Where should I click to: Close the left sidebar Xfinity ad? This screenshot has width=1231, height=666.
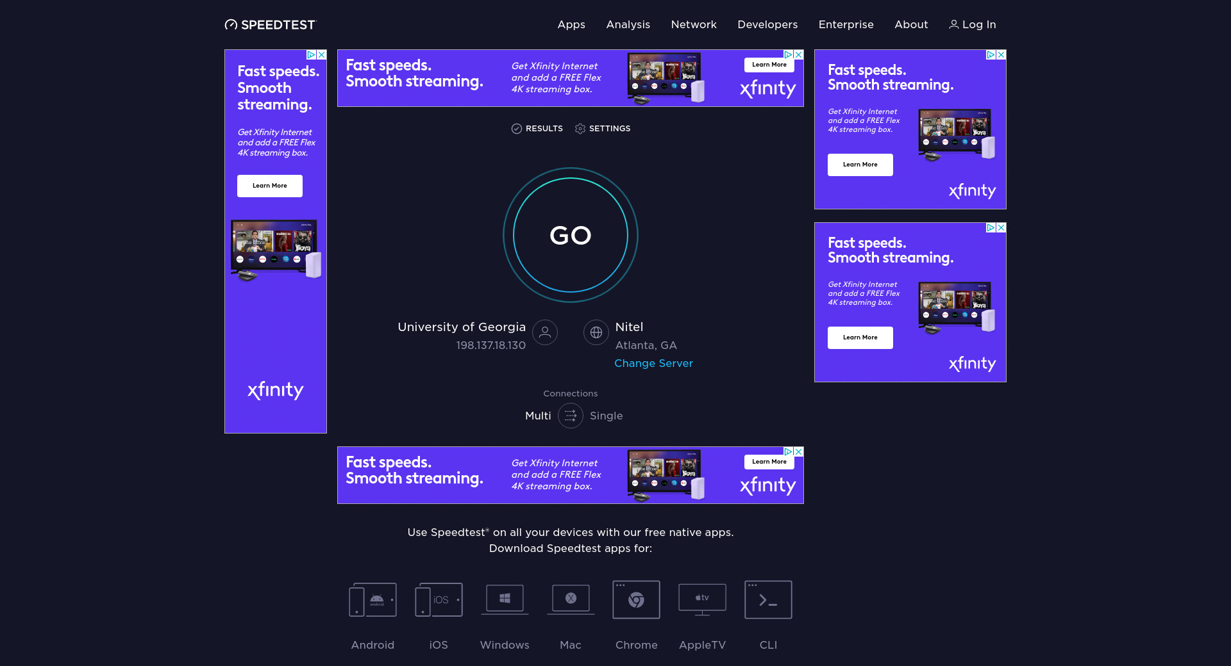322,55
